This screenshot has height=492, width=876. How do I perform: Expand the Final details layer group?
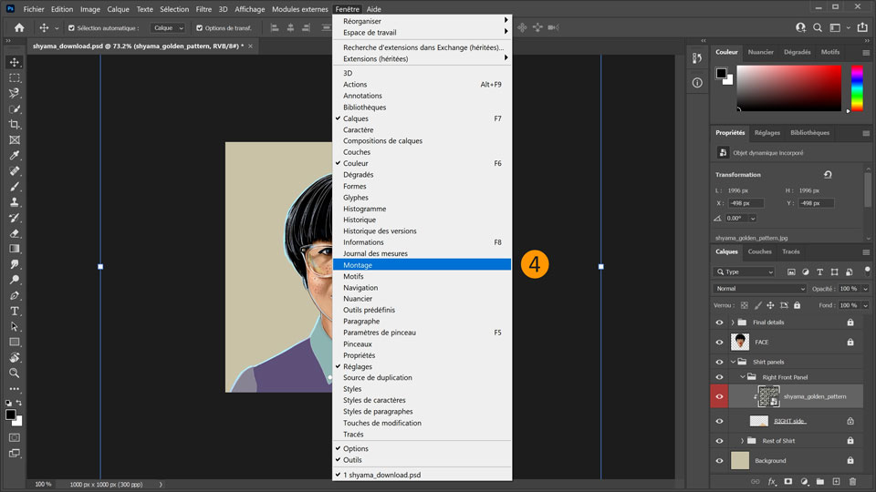click(733, 323)
